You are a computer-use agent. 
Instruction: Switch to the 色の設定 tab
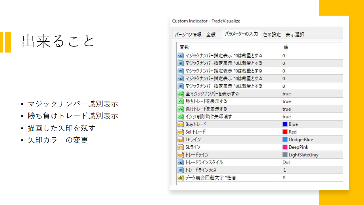coord(272,35)
